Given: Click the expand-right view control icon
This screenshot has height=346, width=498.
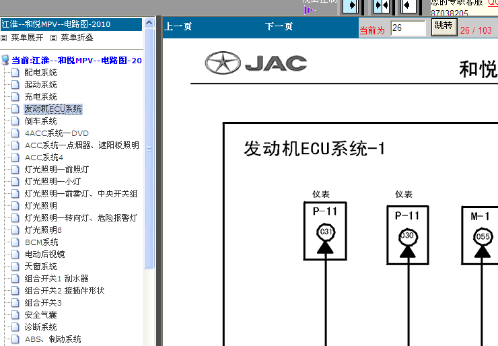Looking at the screenshot, I should [351, 5].
